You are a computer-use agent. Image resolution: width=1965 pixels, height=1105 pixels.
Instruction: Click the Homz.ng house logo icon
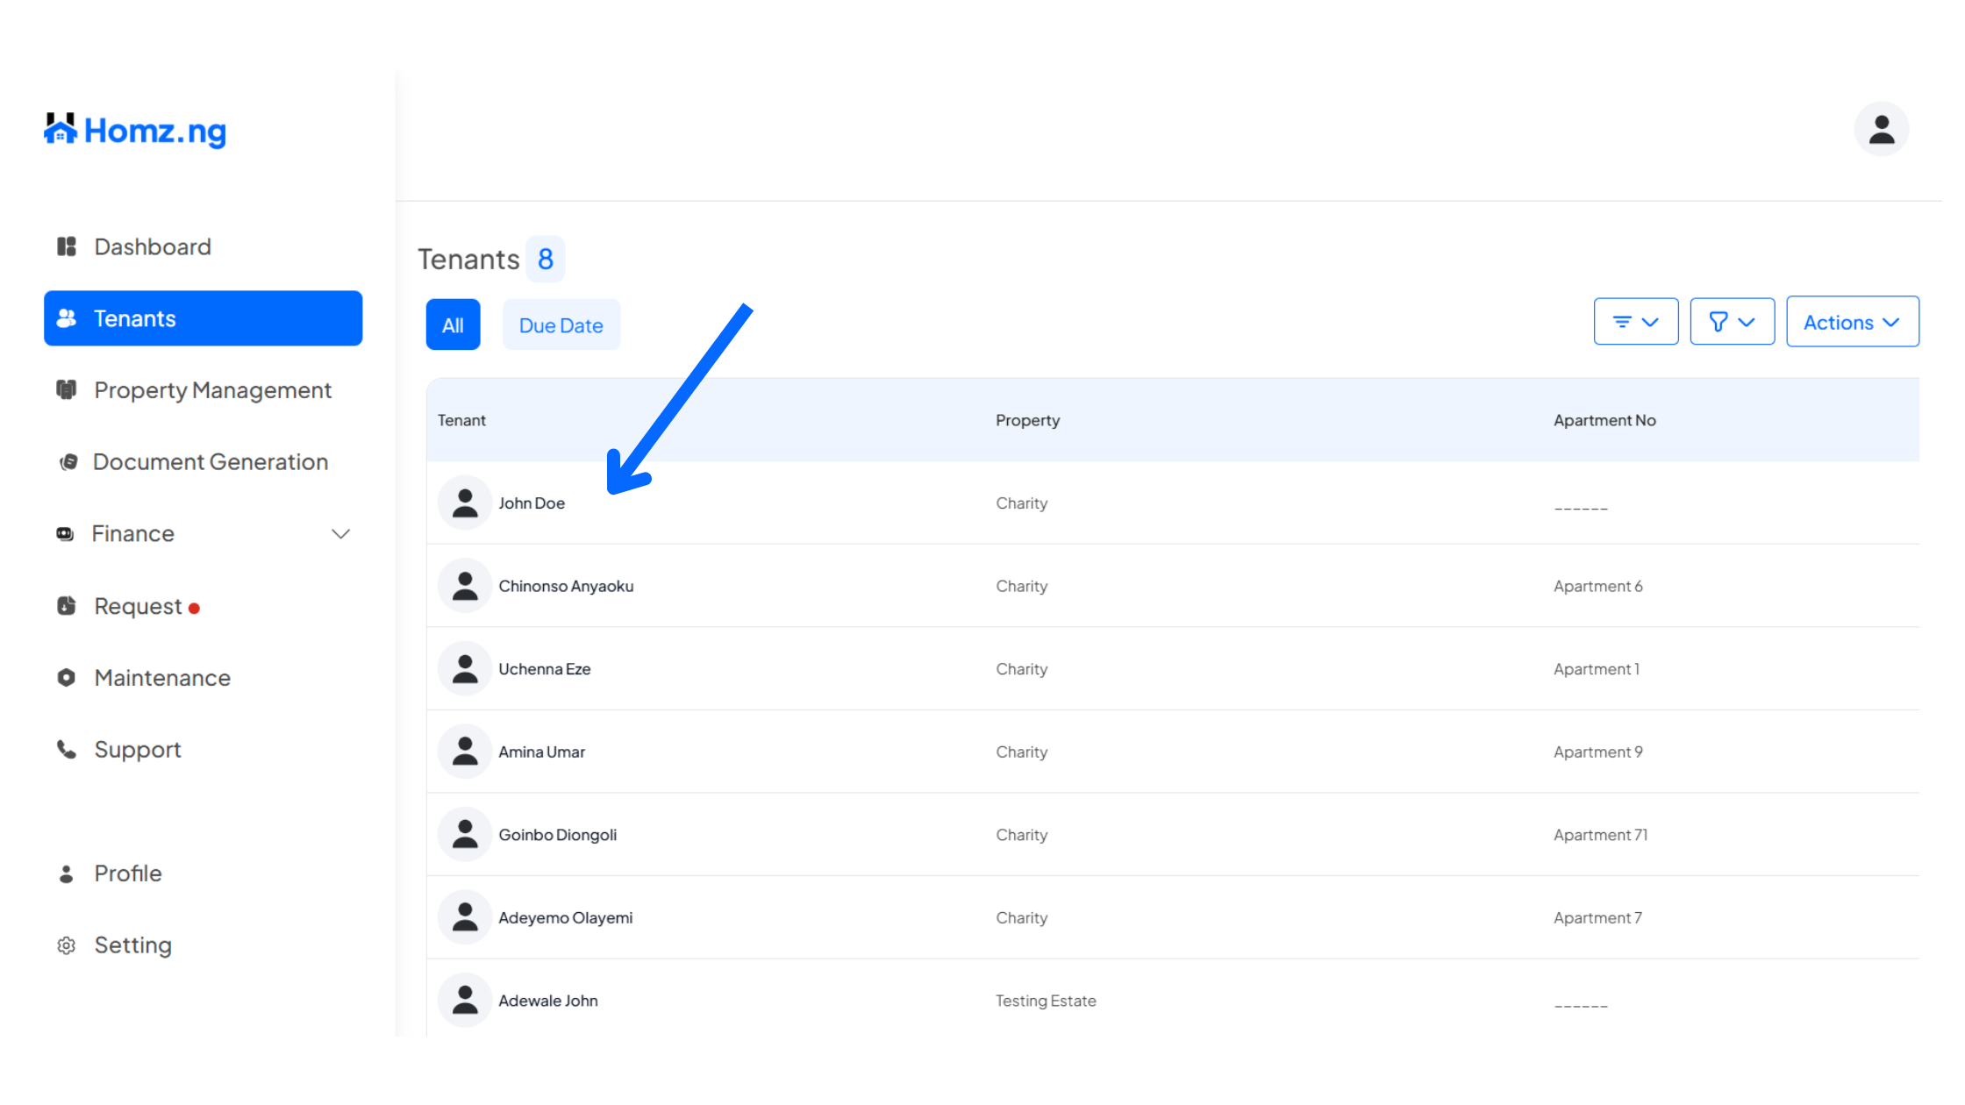click(61, 128)
